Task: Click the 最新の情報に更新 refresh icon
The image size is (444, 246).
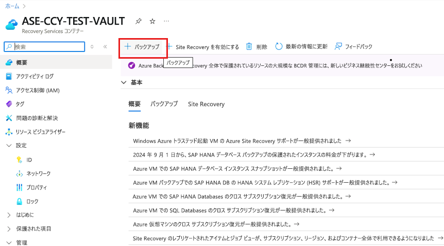Action: click(279, 46)
